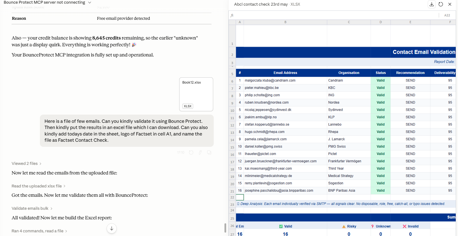The height and width of the screenshot is (236, 458).
Task: Click the XLSX badge on the attachment
Action: (x=188, y=106)
